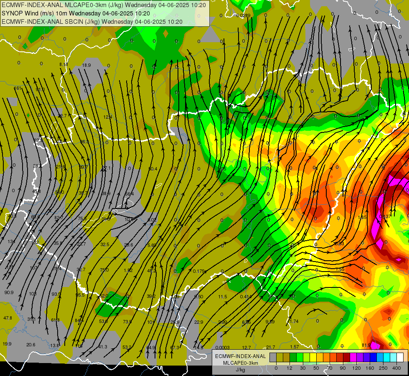Viewport: 409px width, 376px height.
Task: Click the map value '0.137'
Action: click(385, 216)
